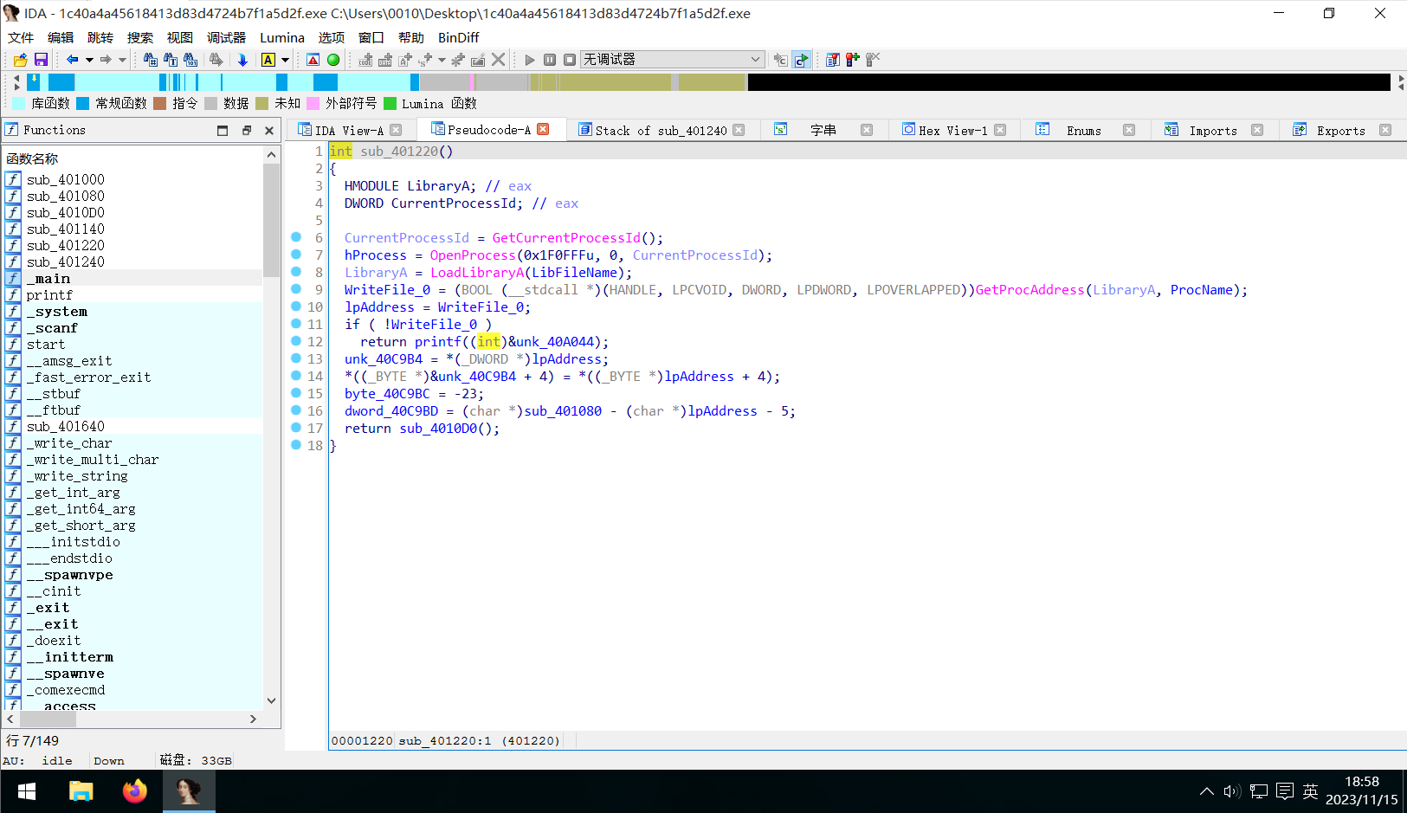Click the gray X undefine icon in toolbar
Viewport: 1407px width, 813px height.
click(498, 60)
